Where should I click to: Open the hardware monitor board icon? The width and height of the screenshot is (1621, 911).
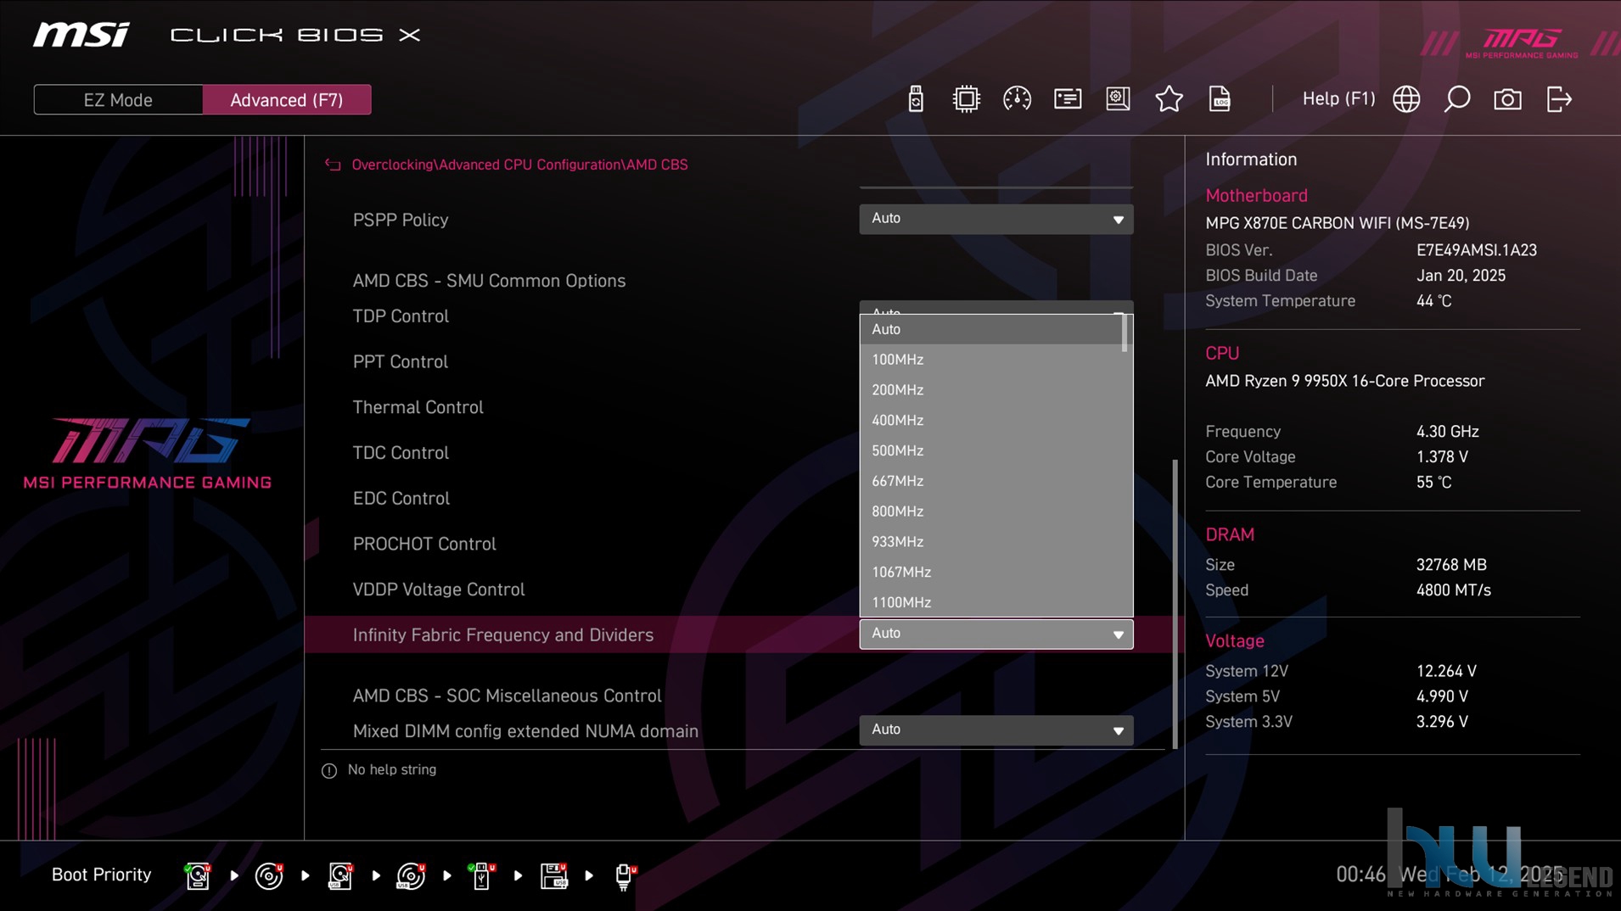1119,99
